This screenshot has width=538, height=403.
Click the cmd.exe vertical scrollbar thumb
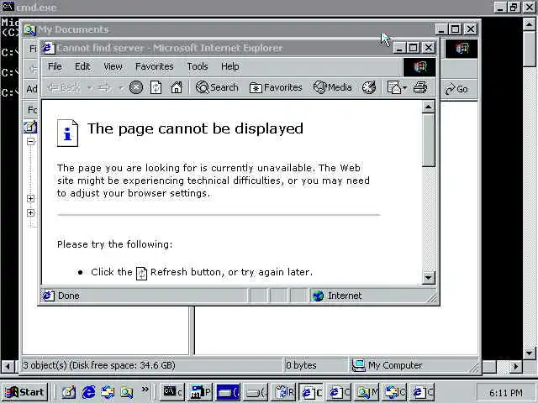click(529, 49)
